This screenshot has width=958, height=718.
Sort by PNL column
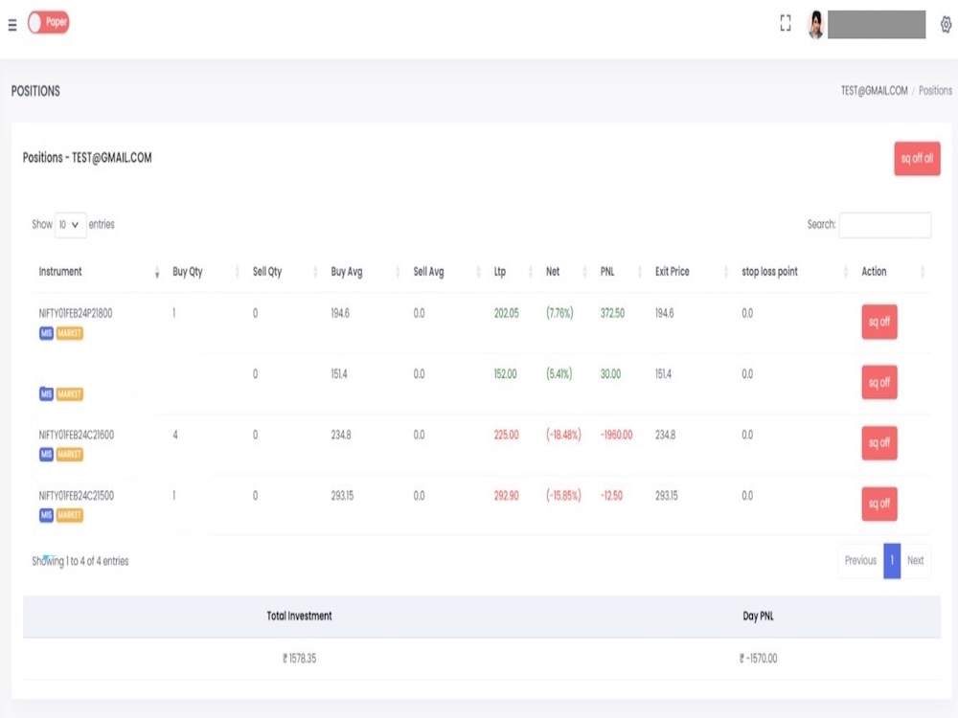(x=620, y=272)
